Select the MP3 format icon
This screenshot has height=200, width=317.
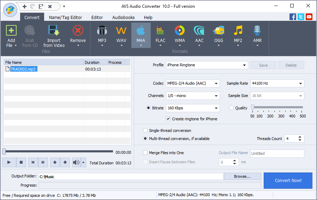pos(102,30)
